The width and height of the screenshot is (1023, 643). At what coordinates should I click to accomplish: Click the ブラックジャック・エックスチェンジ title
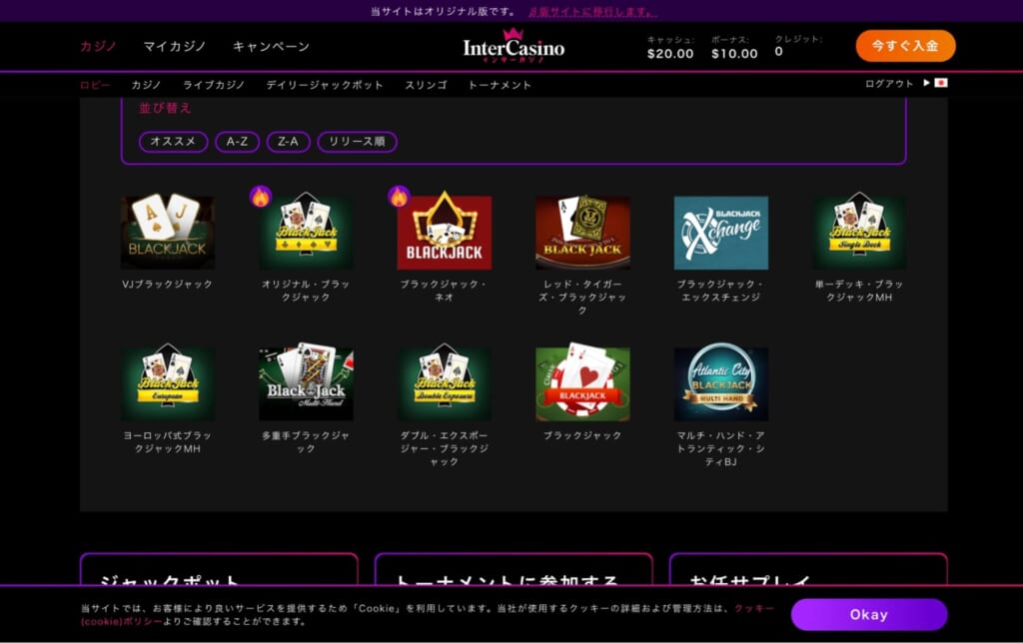pyautogui.click(x=721, y=291)
